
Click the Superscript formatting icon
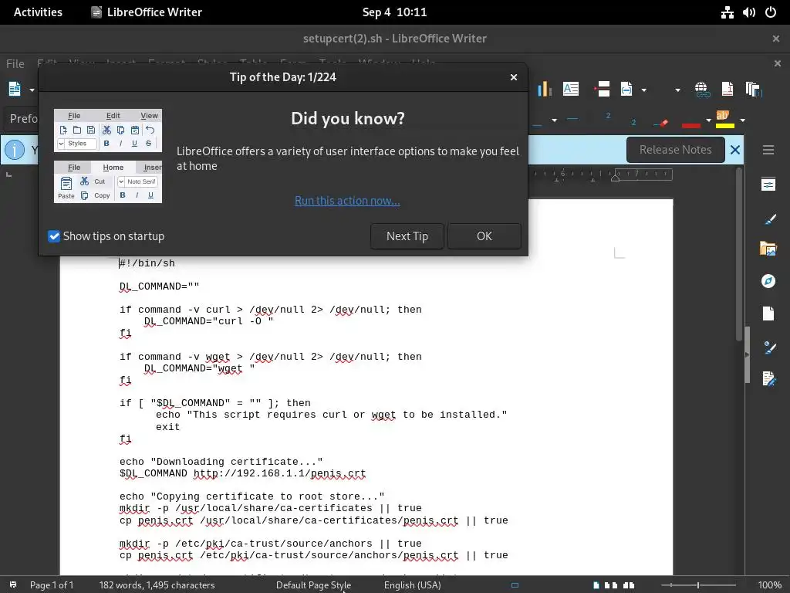coord(608,117)
